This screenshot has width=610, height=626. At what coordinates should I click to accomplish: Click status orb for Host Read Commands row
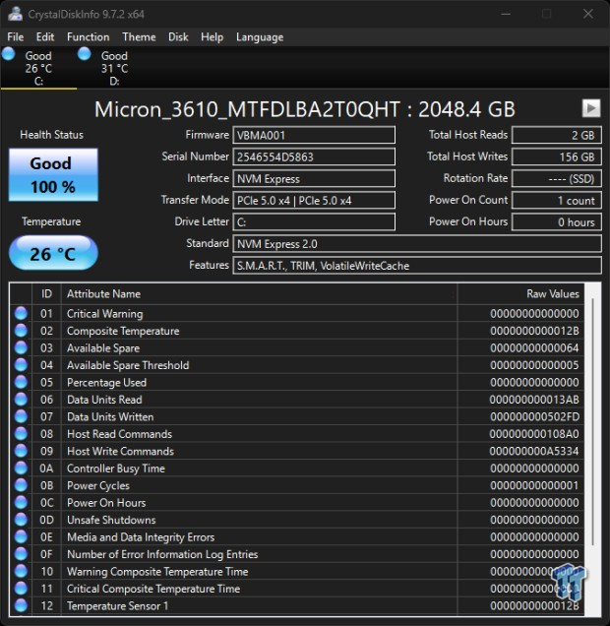tap(21, 433)
